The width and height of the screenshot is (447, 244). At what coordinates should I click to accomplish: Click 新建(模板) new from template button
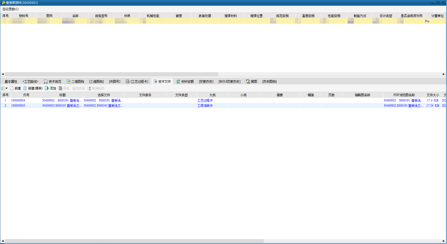click(33, 88)
